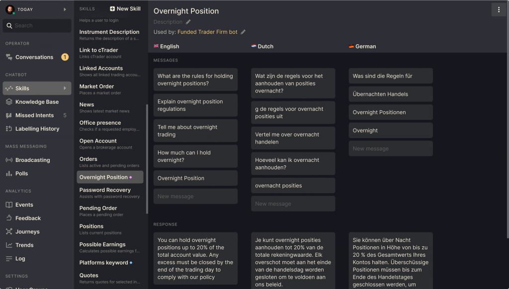Click the Feedback thumbs-up icon

(9, 218)
